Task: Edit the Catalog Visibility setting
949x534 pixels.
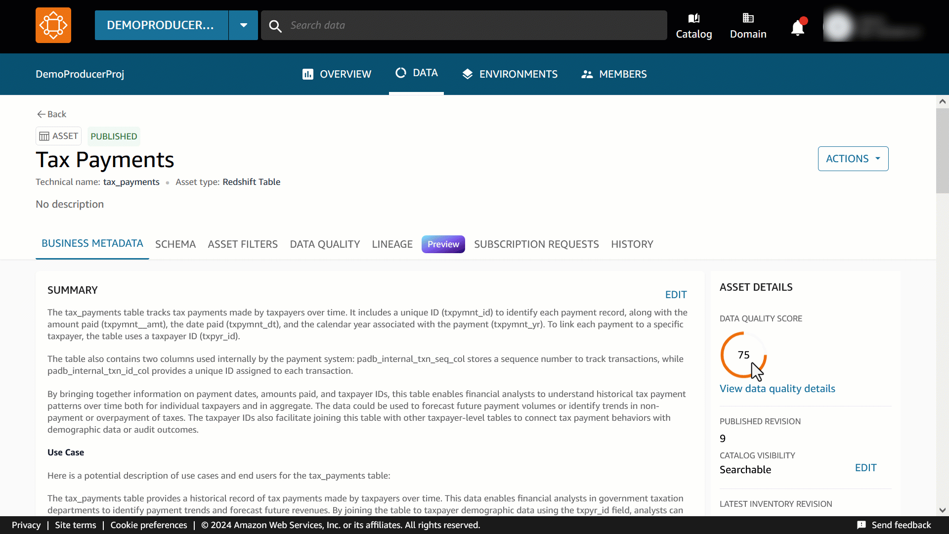Action: pyautogui.click(x=865, y=468)
